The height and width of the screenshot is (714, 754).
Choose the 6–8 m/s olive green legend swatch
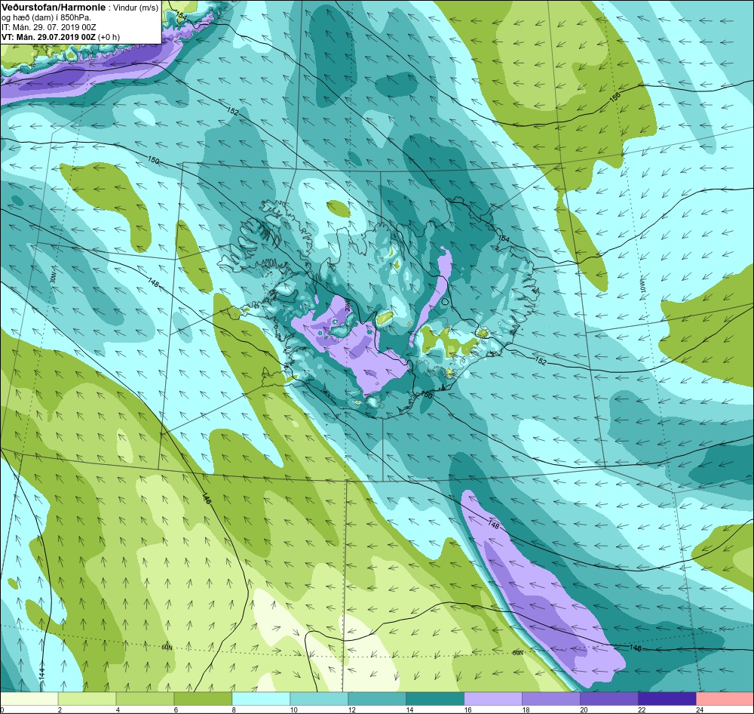click(x=203, y=699)
